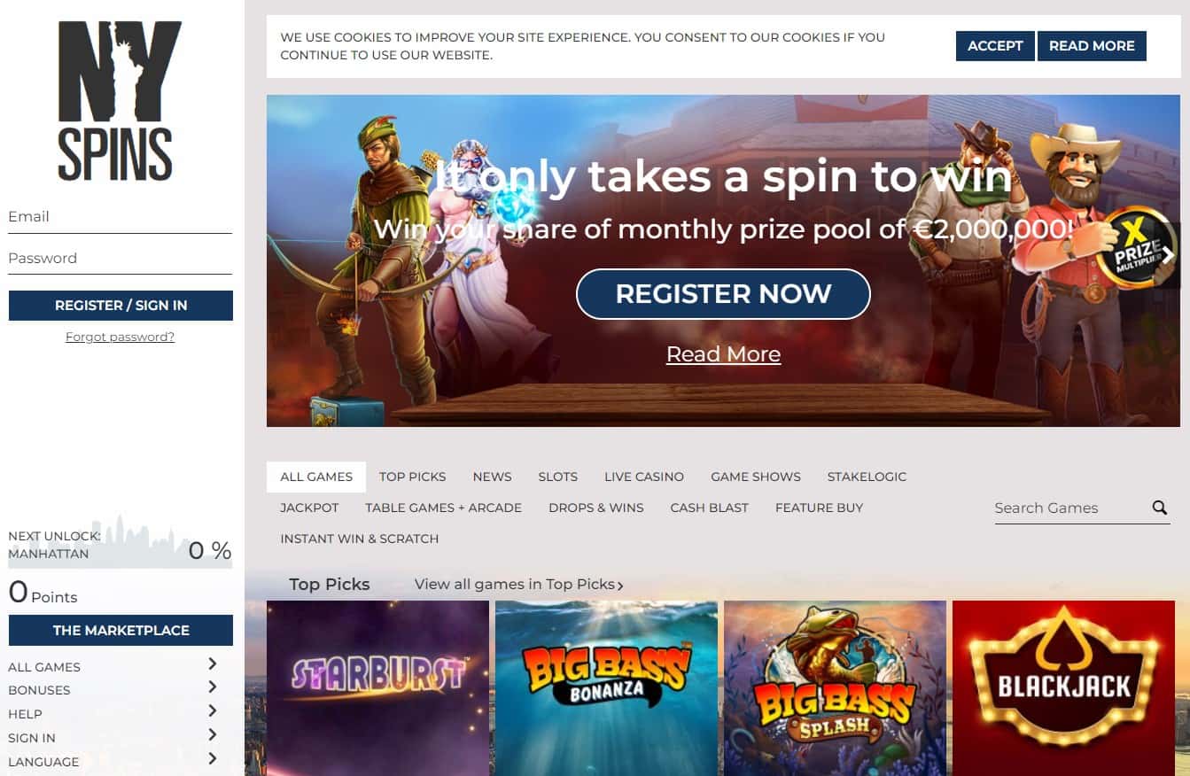Expand the Sign In sidebar chevron
This screenshot has height=776, width=1190.
212,734
